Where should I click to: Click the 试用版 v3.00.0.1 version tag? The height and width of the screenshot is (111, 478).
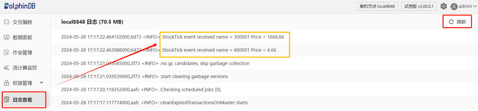[419, 6]
